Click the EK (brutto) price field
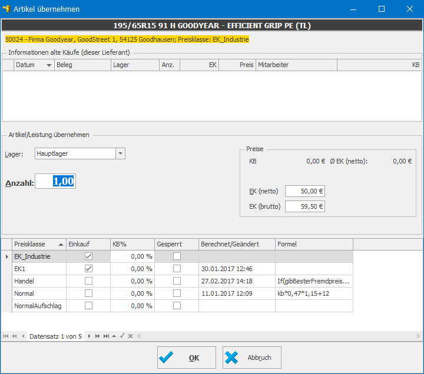This screenshot has height=374, width=424. point(305,206)
